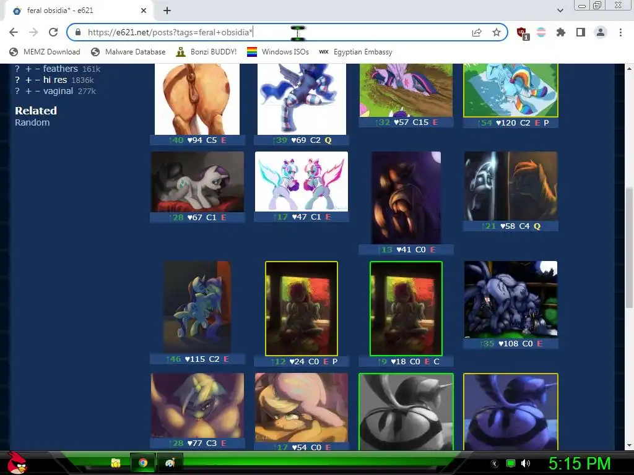Open the Windows ISOs bookmark

click(x=278, y=52)
